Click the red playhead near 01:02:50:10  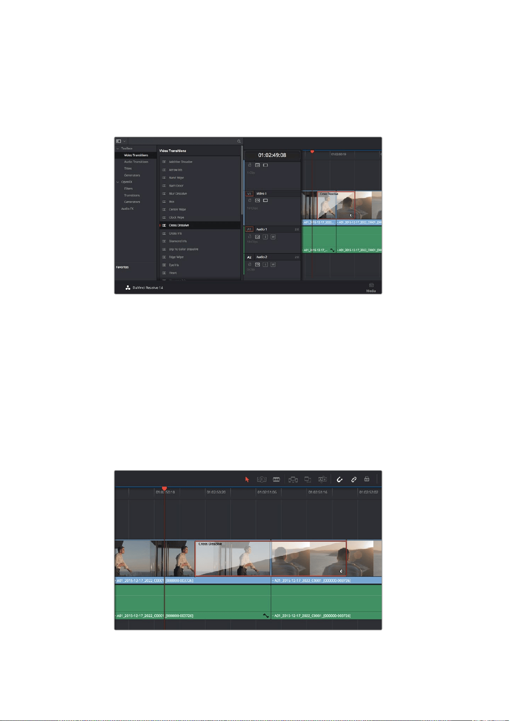click(164, 489)
